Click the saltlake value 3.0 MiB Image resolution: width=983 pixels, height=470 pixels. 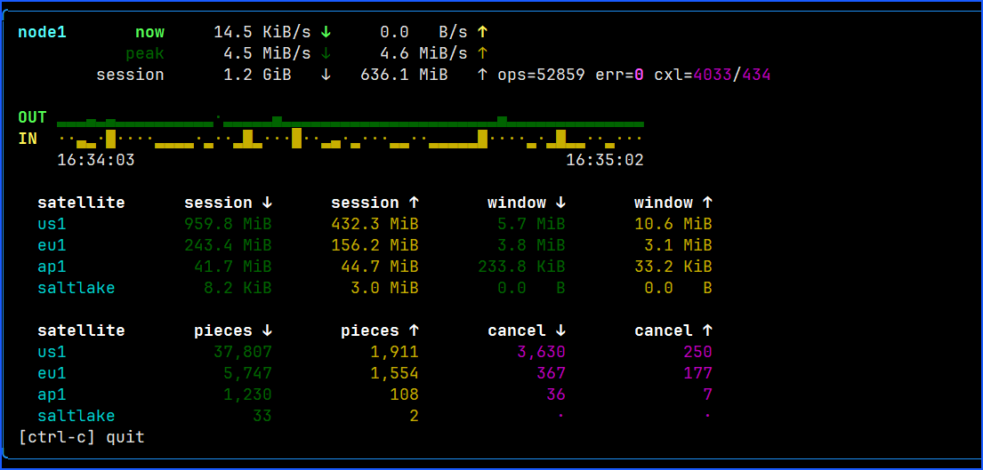click(x=385, y=289)
